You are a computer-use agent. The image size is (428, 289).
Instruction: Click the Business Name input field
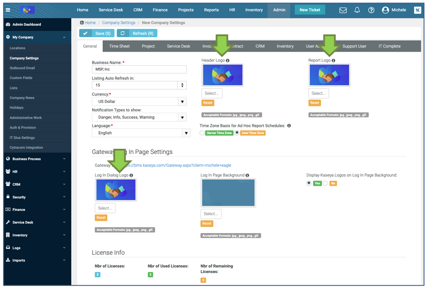(139, 69)
